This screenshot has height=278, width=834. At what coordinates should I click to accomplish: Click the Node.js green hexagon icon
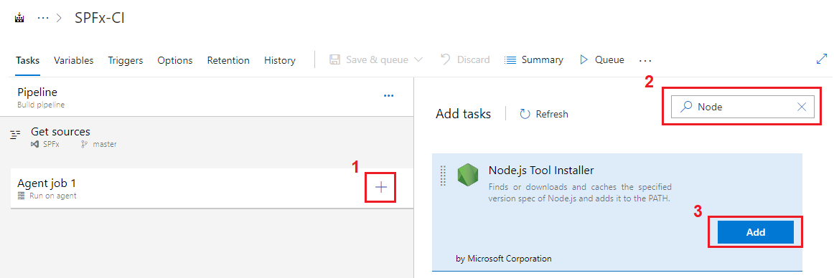[x=467, y=175]
